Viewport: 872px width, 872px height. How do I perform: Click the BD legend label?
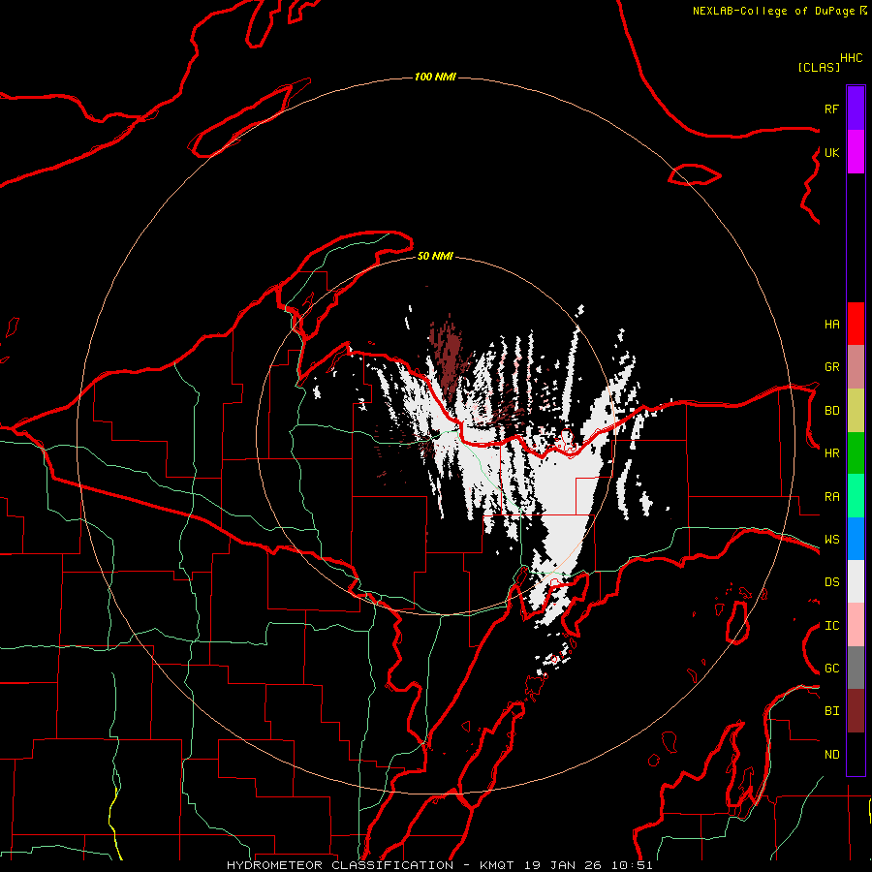831,411
